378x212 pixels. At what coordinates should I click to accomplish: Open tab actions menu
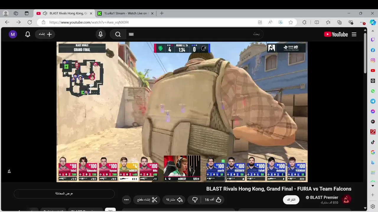click(27, 13)
